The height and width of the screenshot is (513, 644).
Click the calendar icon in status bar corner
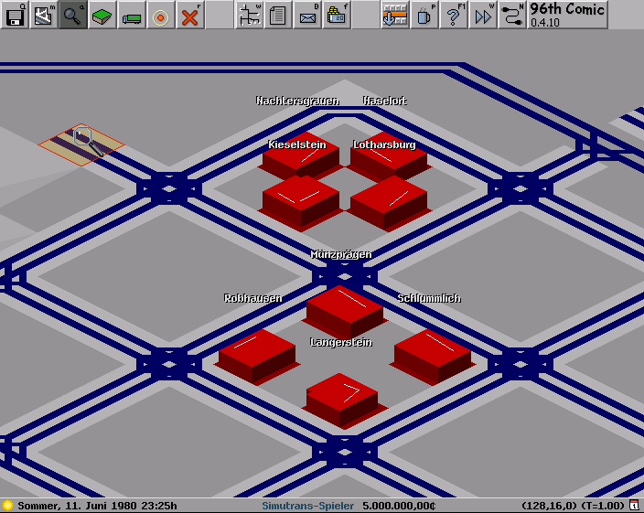[x=634, y=506]
